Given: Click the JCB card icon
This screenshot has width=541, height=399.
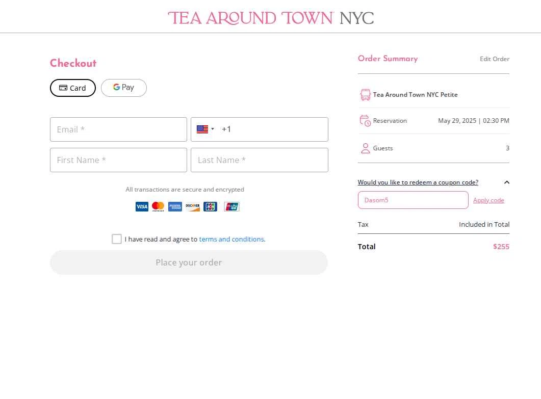Looking at the screenshot, I should pos(210,206).
